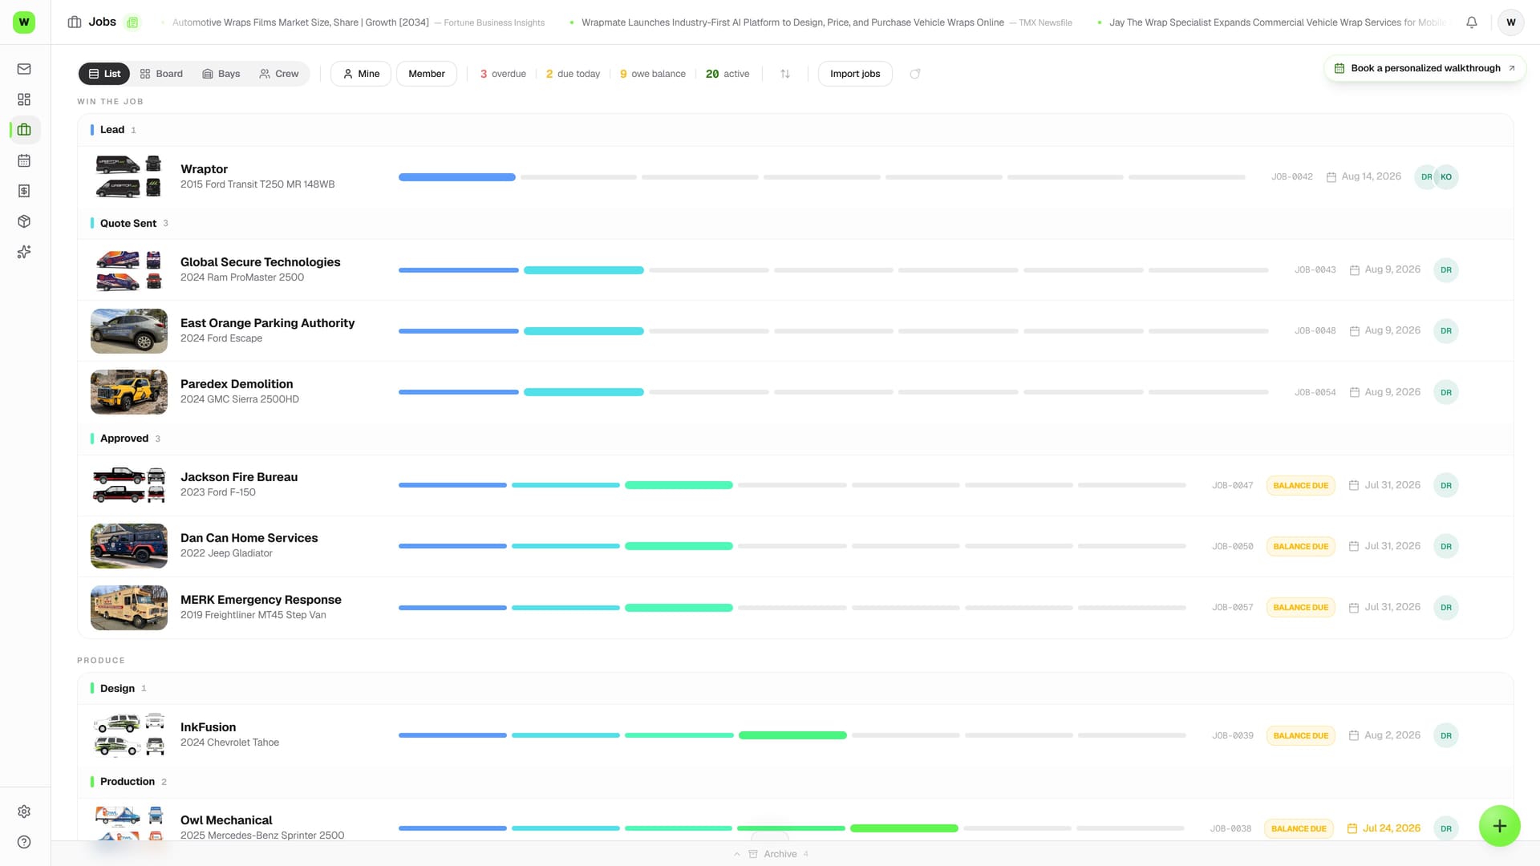
Task: Click Book a personalized walkthrough
Action: tap(1425, 68)
